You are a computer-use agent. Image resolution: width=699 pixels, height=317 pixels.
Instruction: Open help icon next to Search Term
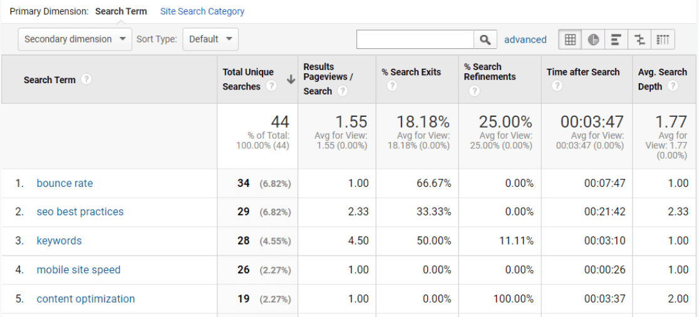86,79
